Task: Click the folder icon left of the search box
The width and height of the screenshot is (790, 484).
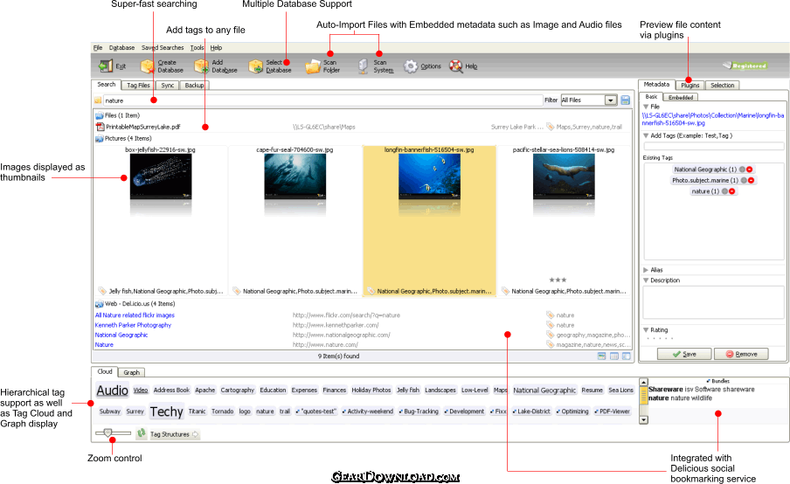Action: point(98,100)
